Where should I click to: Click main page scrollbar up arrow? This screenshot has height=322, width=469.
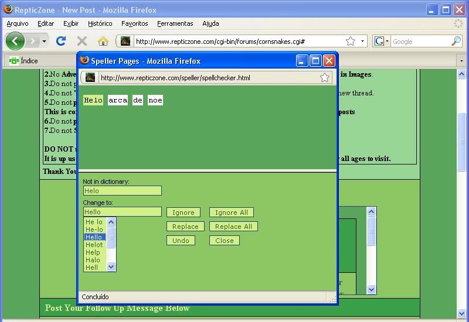[x=461, y=74]
